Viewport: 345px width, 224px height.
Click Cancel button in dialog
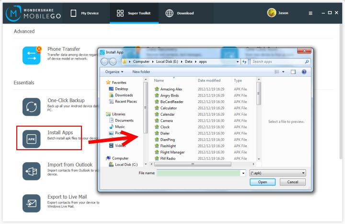293,182
